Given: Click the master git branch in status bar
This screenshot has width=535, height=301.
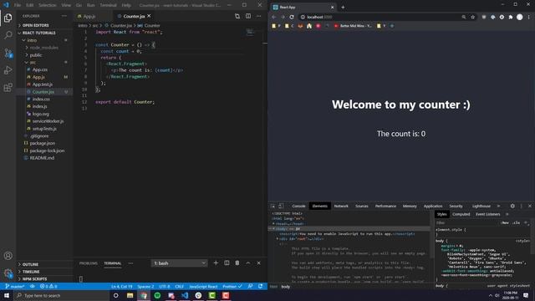Looking at the screenshot, I should click(x=15, y=286).
